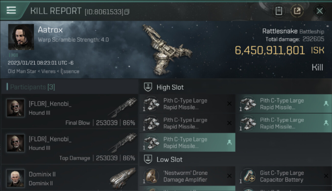This screenshot has width=332, height=191.
Task: Open the Final Blow Kenobi portrait
Action: point(16,108)
